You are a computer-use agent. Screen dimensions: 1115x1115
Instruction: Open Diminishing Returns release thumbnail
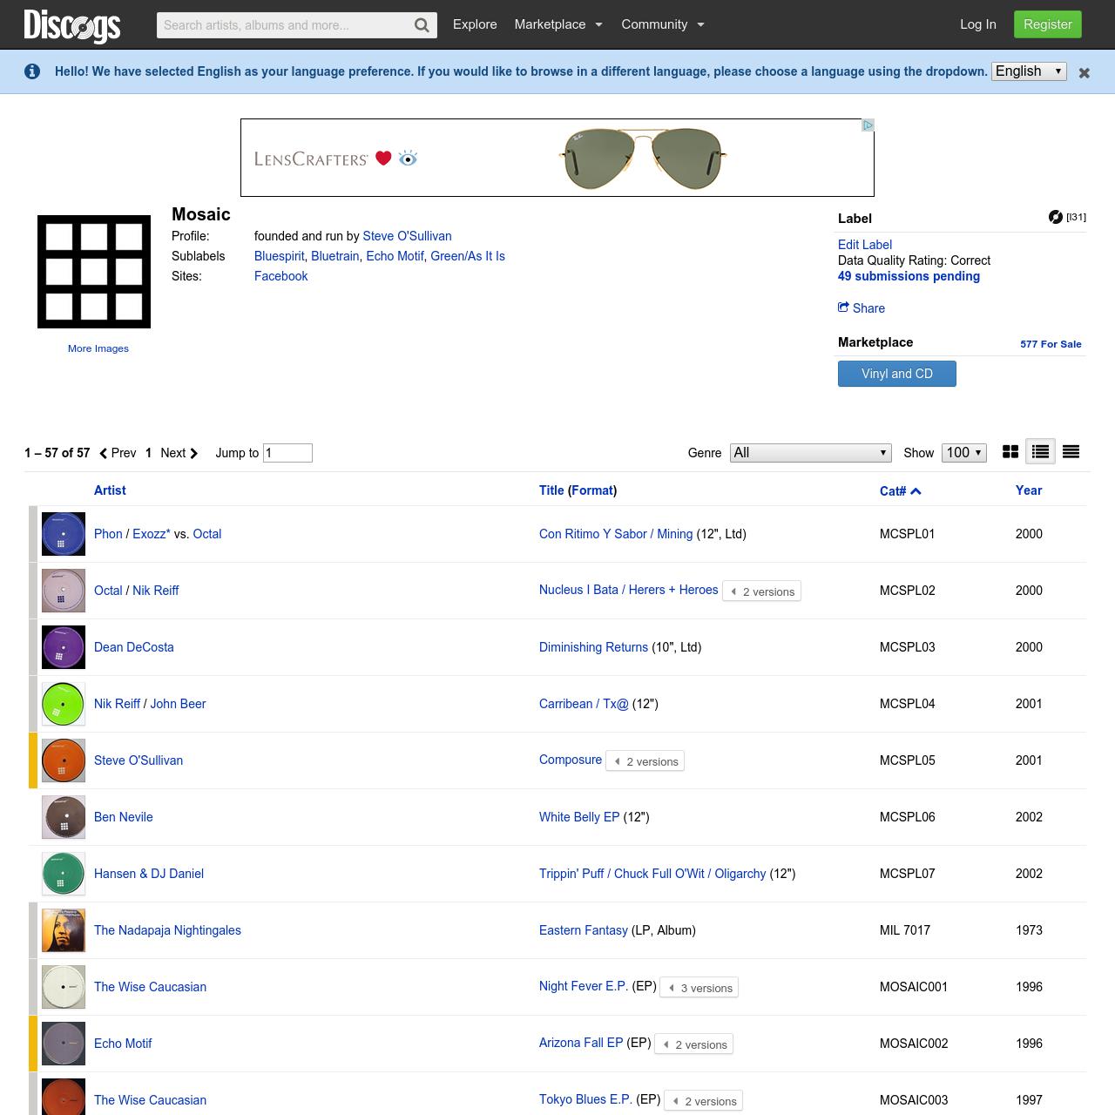(64, 647)
